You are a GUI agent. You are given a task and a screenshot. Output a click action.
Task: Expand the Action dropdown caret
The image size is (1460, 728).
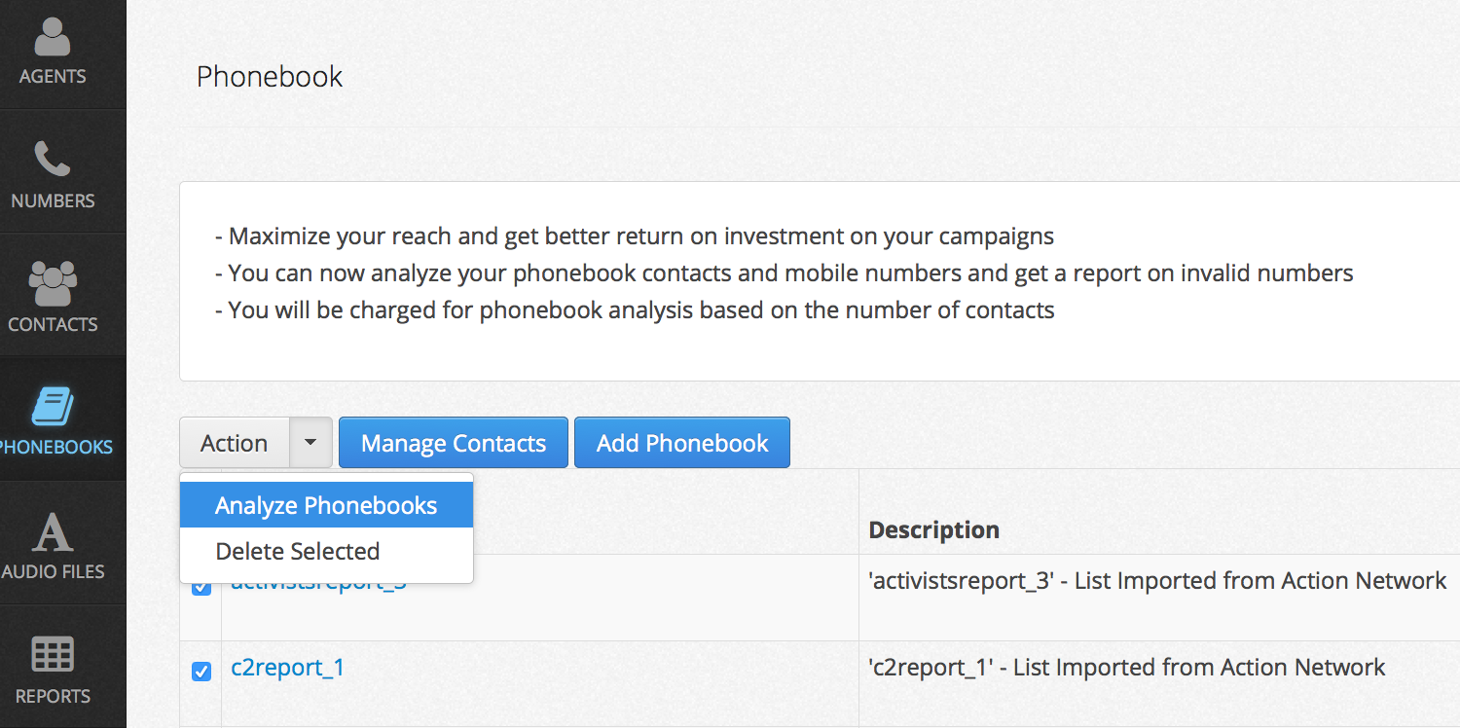310,443
